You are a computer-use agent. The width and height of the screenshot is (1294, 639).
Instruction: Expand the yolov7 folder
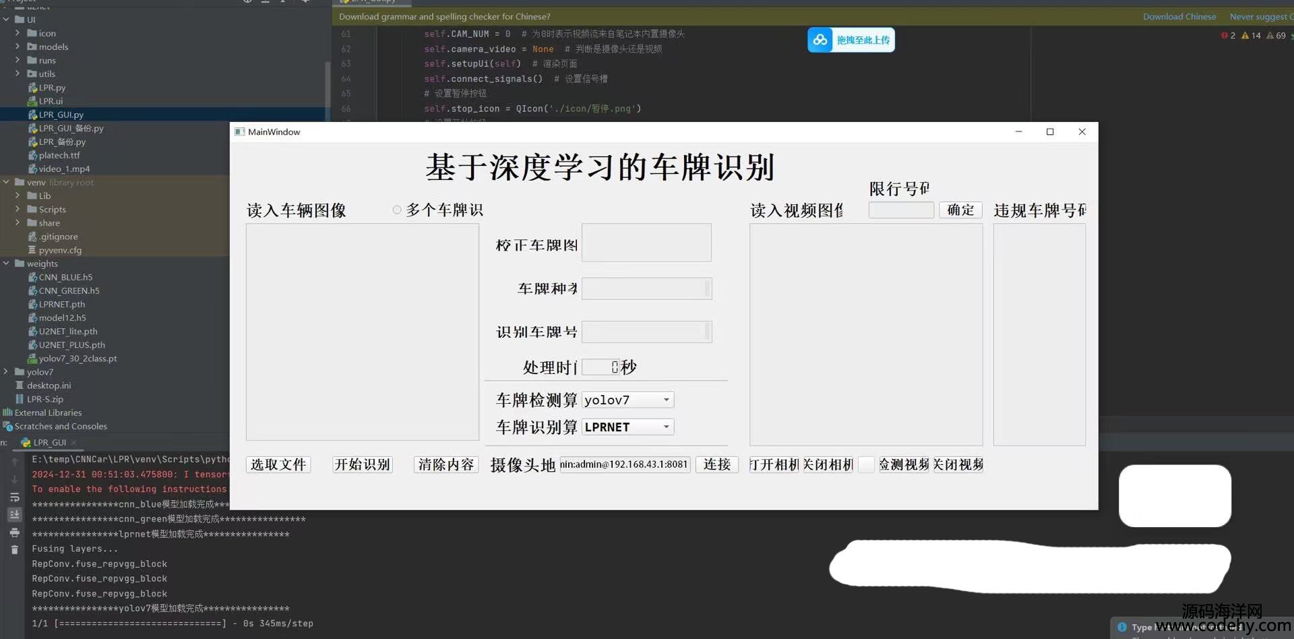pyautogui.click(x=6, y=371)
